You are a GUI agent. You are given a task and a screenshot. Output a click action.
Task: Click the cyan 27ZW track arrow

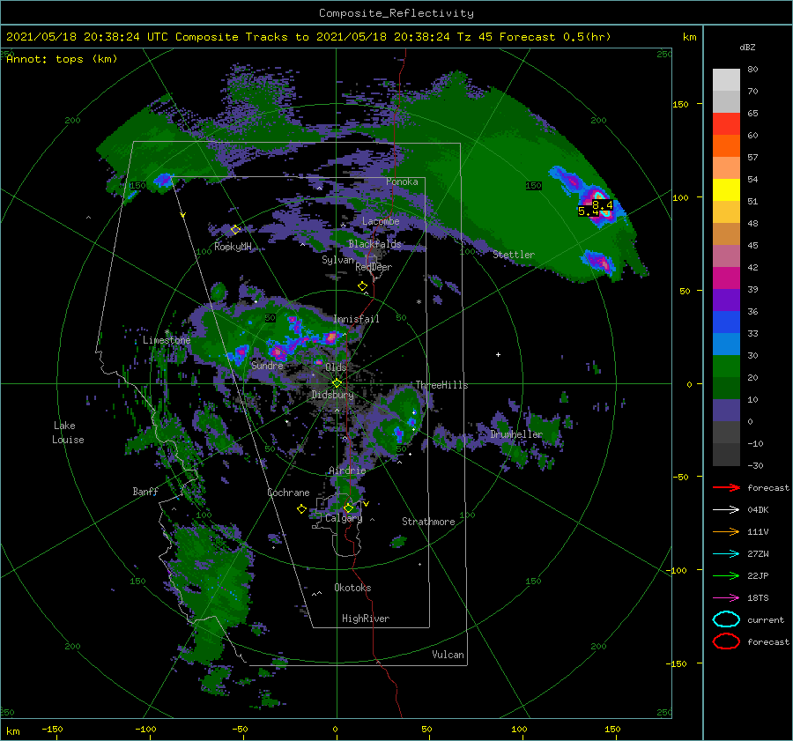(726, 554)
